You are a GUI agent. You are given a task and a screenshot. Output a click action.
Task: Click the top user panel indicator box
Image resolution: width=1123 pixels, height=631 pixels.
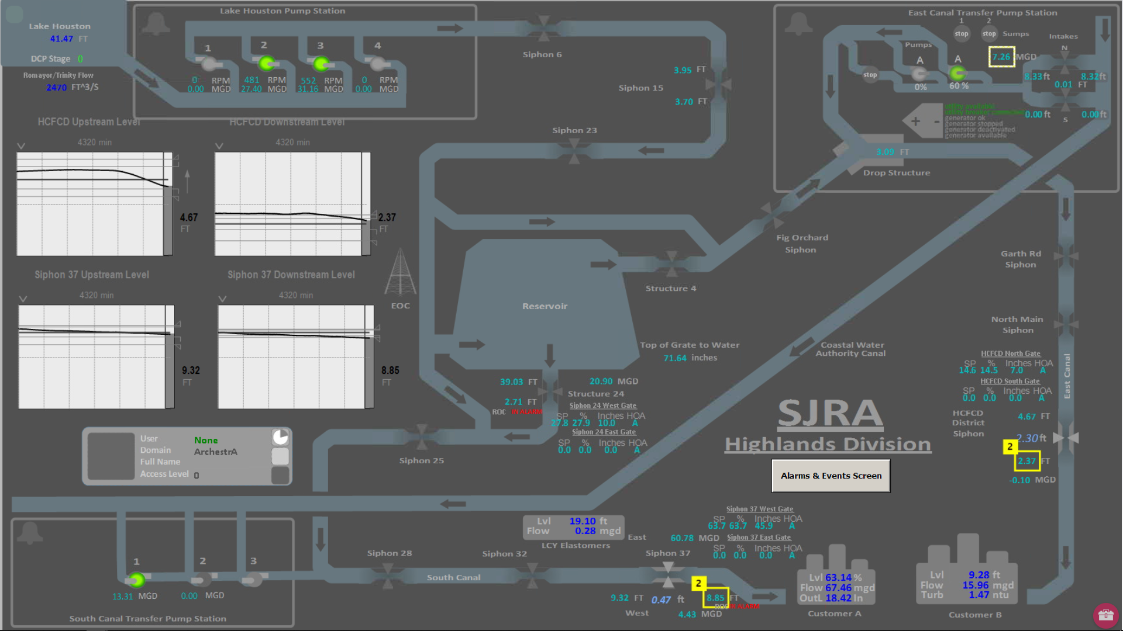tap(281, 438)
